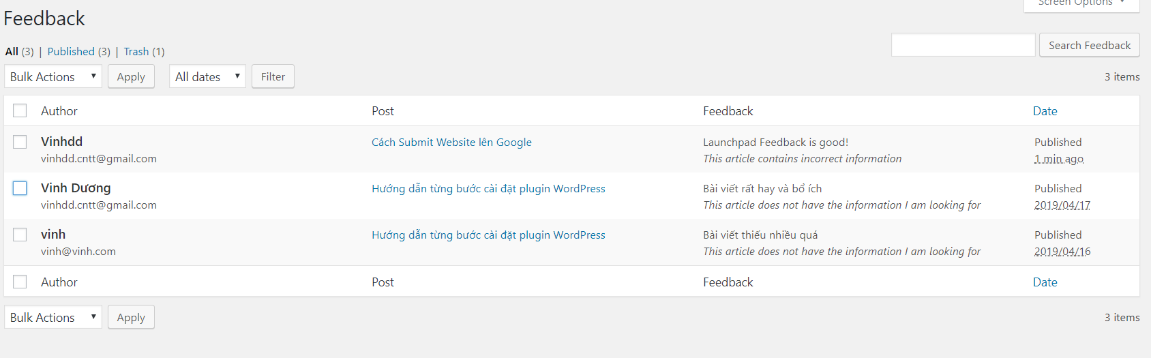Focus the feedback search text field
Viewport: 1151px width, 358px height.
[x=963, y=46]
